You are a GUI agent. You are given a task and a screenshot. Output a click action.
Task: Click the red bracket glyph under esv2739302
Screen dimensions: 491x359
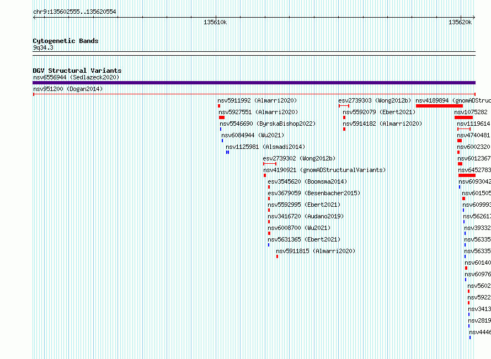coord(270,164)
